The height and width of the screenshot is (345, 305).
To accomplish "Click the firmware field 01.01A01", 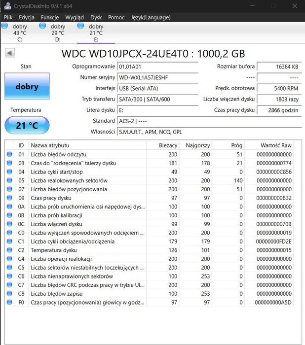I will (x=157, y=67).
